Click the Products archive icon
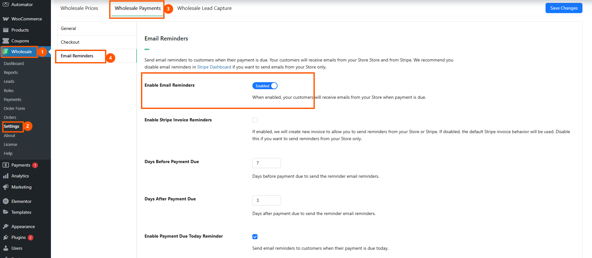This screenshot has height=258, width=592. 6,30
